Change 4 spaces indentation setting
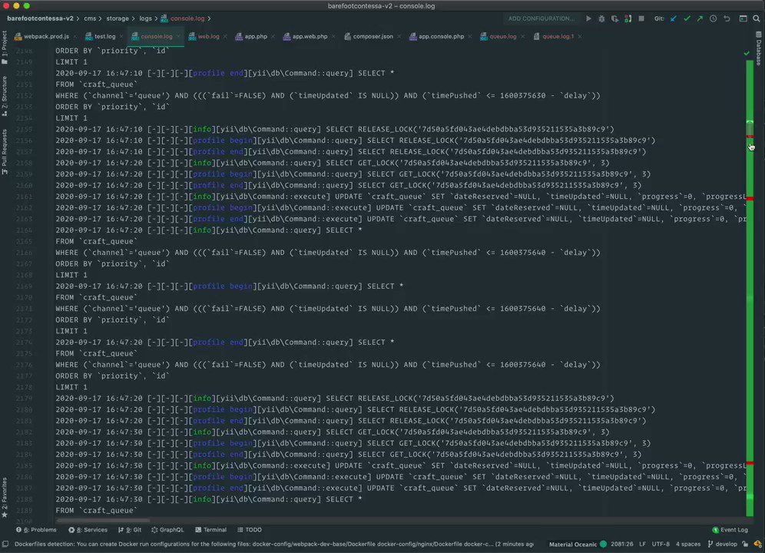 [688, 544]
